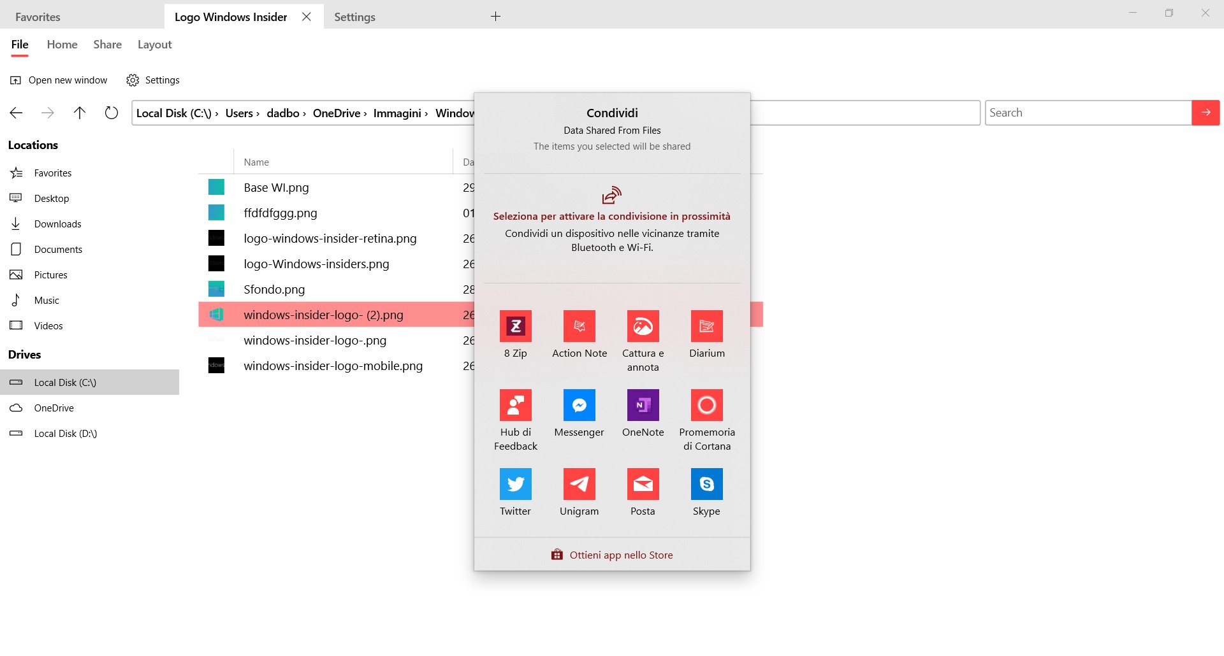1224x656 pixels.
Task: Share to Messenger
Action: point(579,414)
